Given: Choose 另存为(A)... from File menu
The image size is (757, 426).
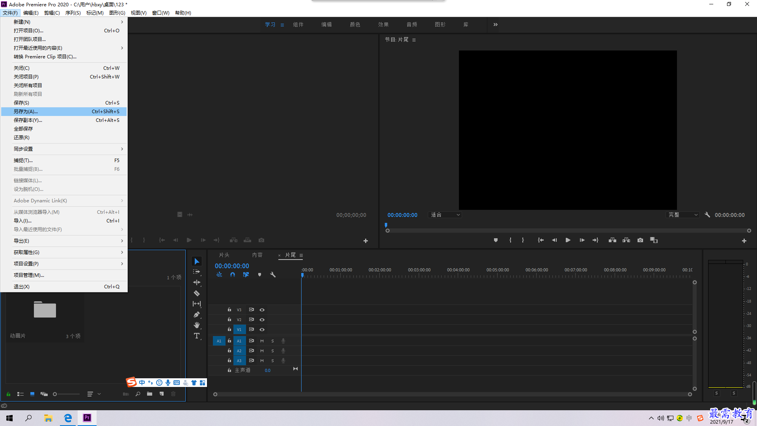Looking at the screenshot, I should click(x=64, y=112).
